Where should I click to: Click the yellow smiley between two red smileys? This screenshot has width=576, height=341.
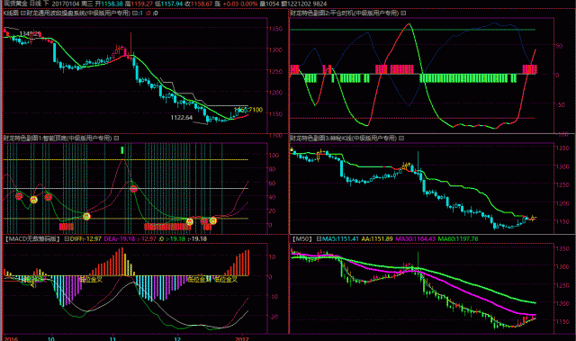click(x=34, y=200)
